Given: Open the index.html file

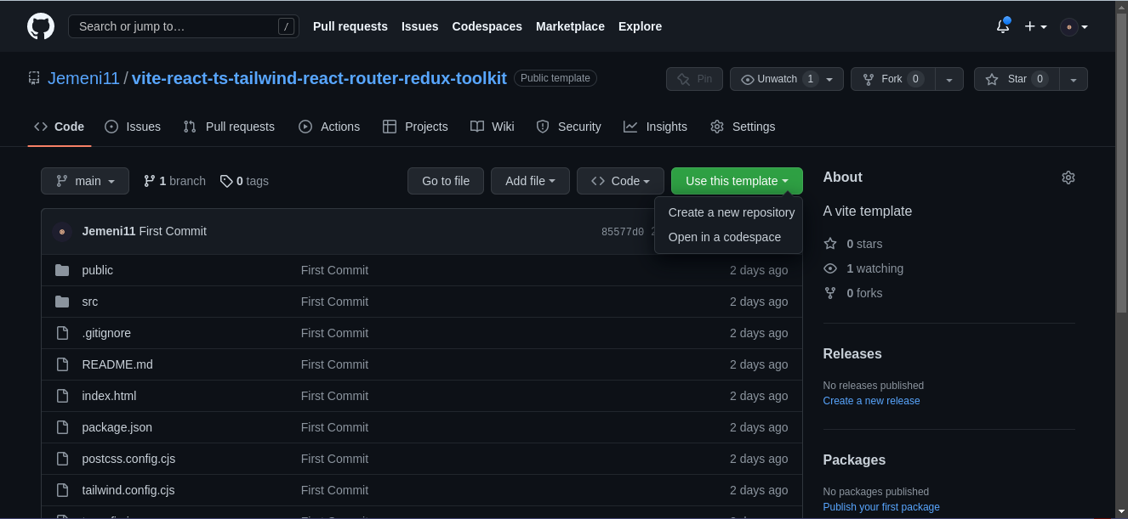Looking at the screenshot, I should click(x=109, y=396).
